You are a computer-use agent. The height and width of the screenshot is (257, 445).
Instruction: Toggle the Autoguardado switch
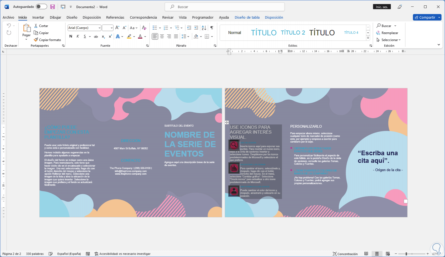(41, 7)
